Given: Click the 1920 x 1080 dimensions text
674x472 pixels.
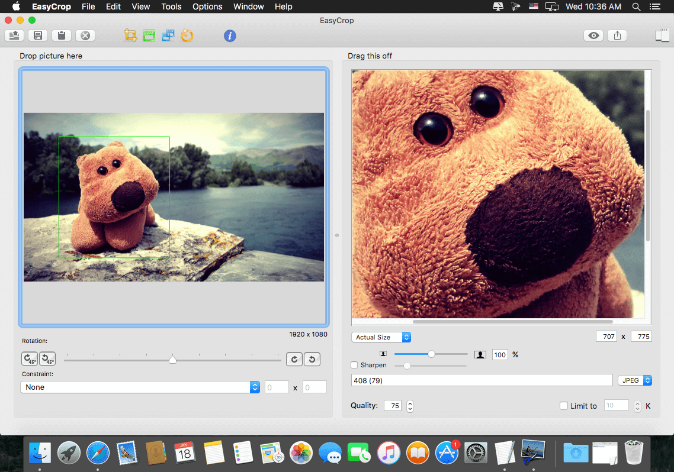Looking at the screenshot, I should [308, 334].
